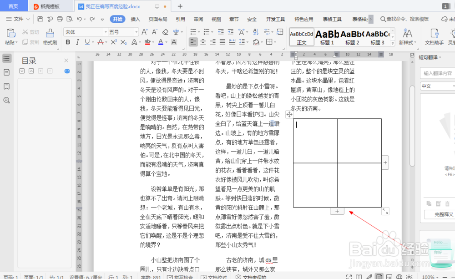
Task: Set center text alignment
Action: point(203,42)
